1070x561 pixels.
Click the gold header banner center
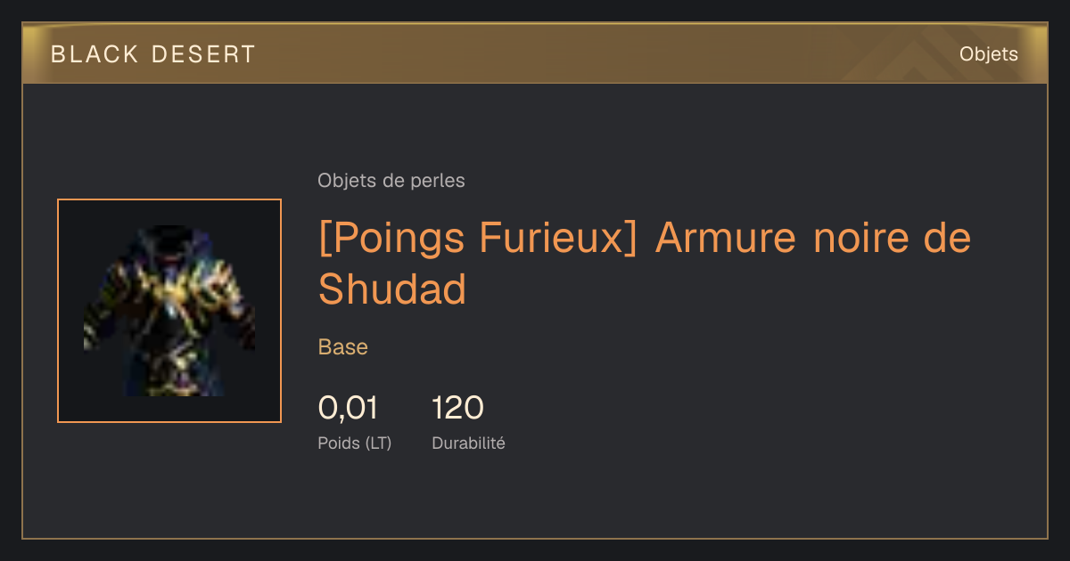click(535, 53)
